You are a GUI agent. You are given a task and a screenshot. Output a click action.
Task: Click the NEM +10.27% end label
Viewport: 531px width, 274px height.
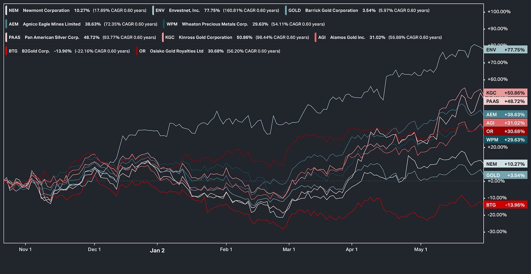click(505, 164)
